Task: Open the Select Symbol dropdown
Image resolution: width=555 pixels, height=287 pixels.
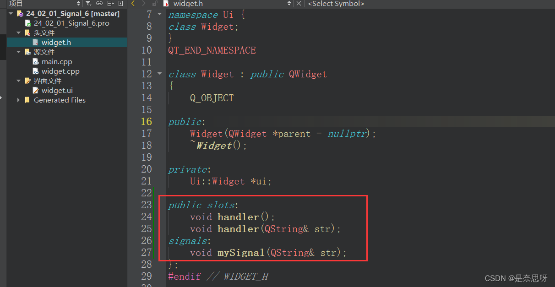Action: click(336, 3)
